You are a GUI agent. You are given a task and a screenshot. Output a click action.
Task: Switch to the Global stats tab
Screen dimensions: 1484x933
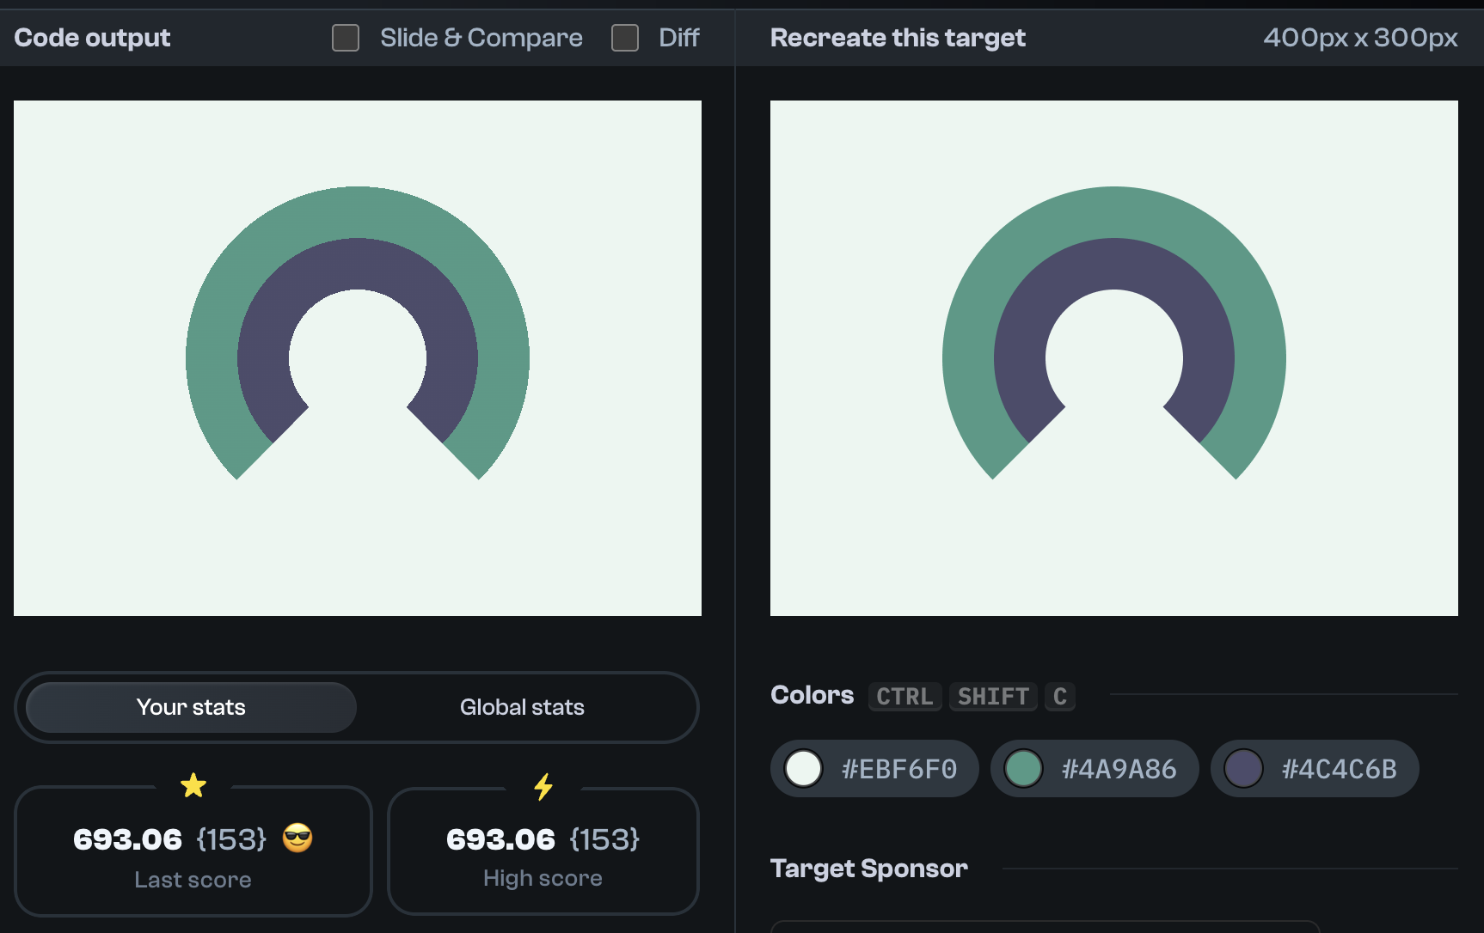522,707
